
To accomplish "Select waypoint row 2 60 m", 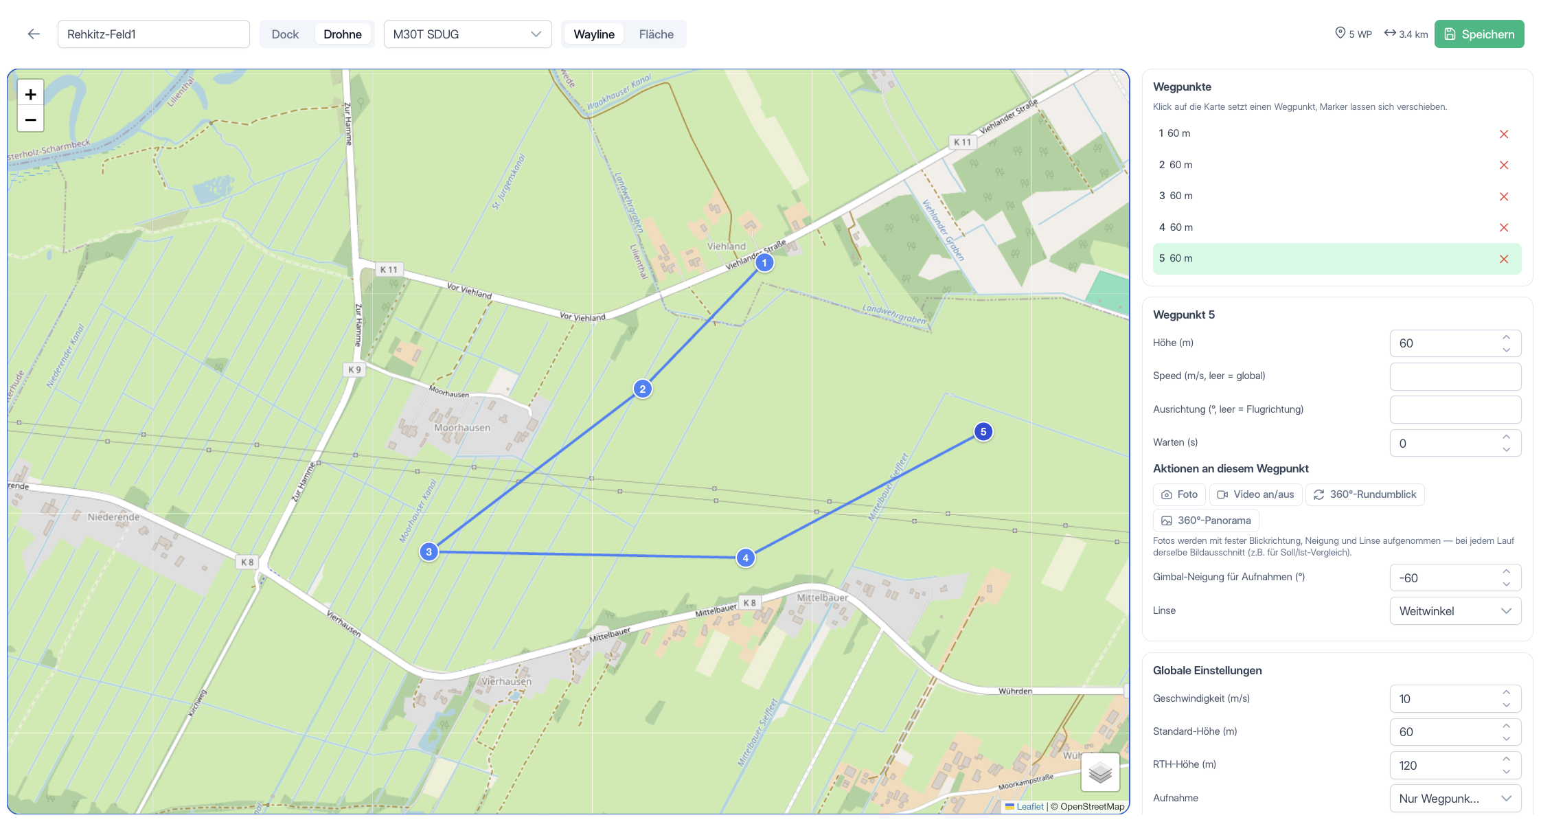I will point(1337,165).
